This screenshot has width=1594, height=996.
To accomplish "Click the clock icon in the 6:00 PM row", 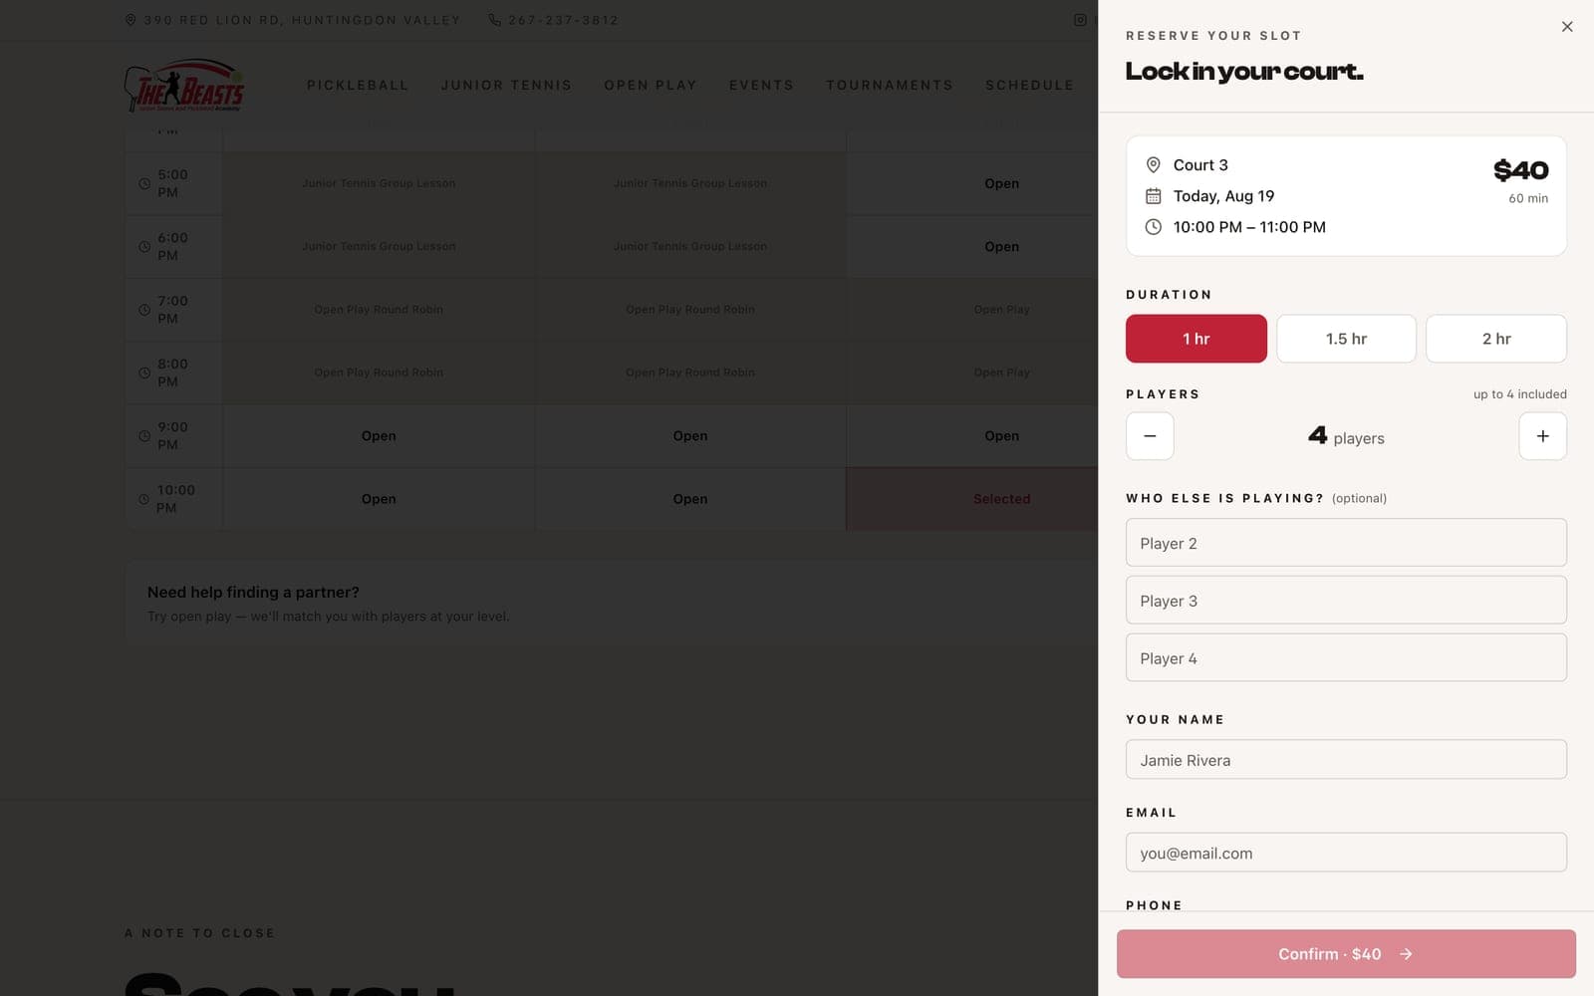I will click(x=144, y=247).
